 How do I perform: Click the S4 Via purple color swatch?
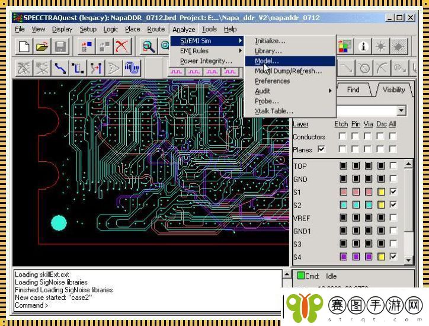[x=368, y=257]
